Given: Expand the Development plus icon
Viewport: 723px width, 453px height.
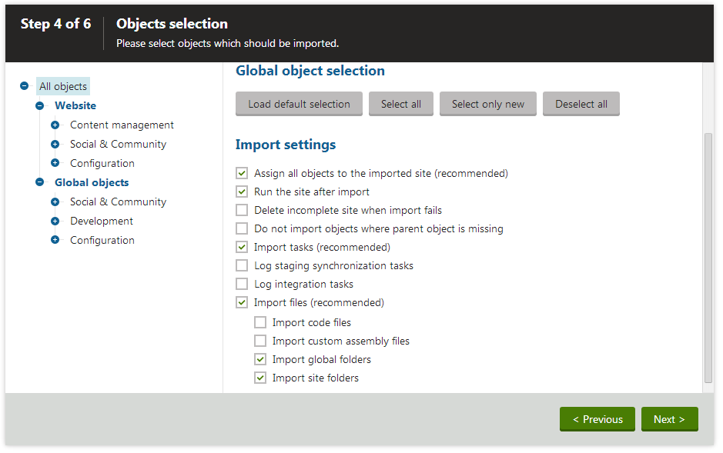Looking at the screenshot, I should pyautogui.click(x=55, y=221).
